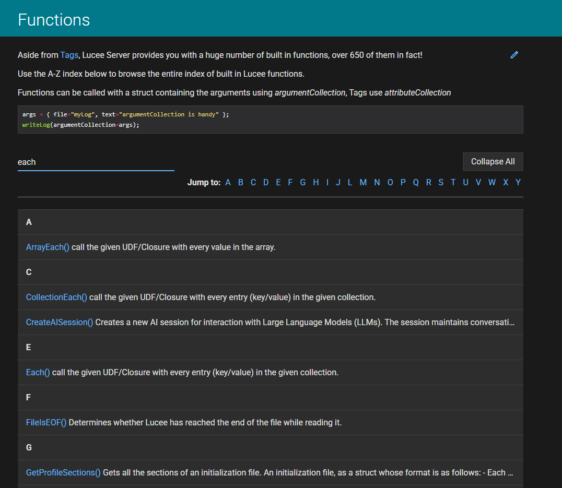Jump to letter A in index
This screenshot has height=488, width=562.
click(228, 183)
